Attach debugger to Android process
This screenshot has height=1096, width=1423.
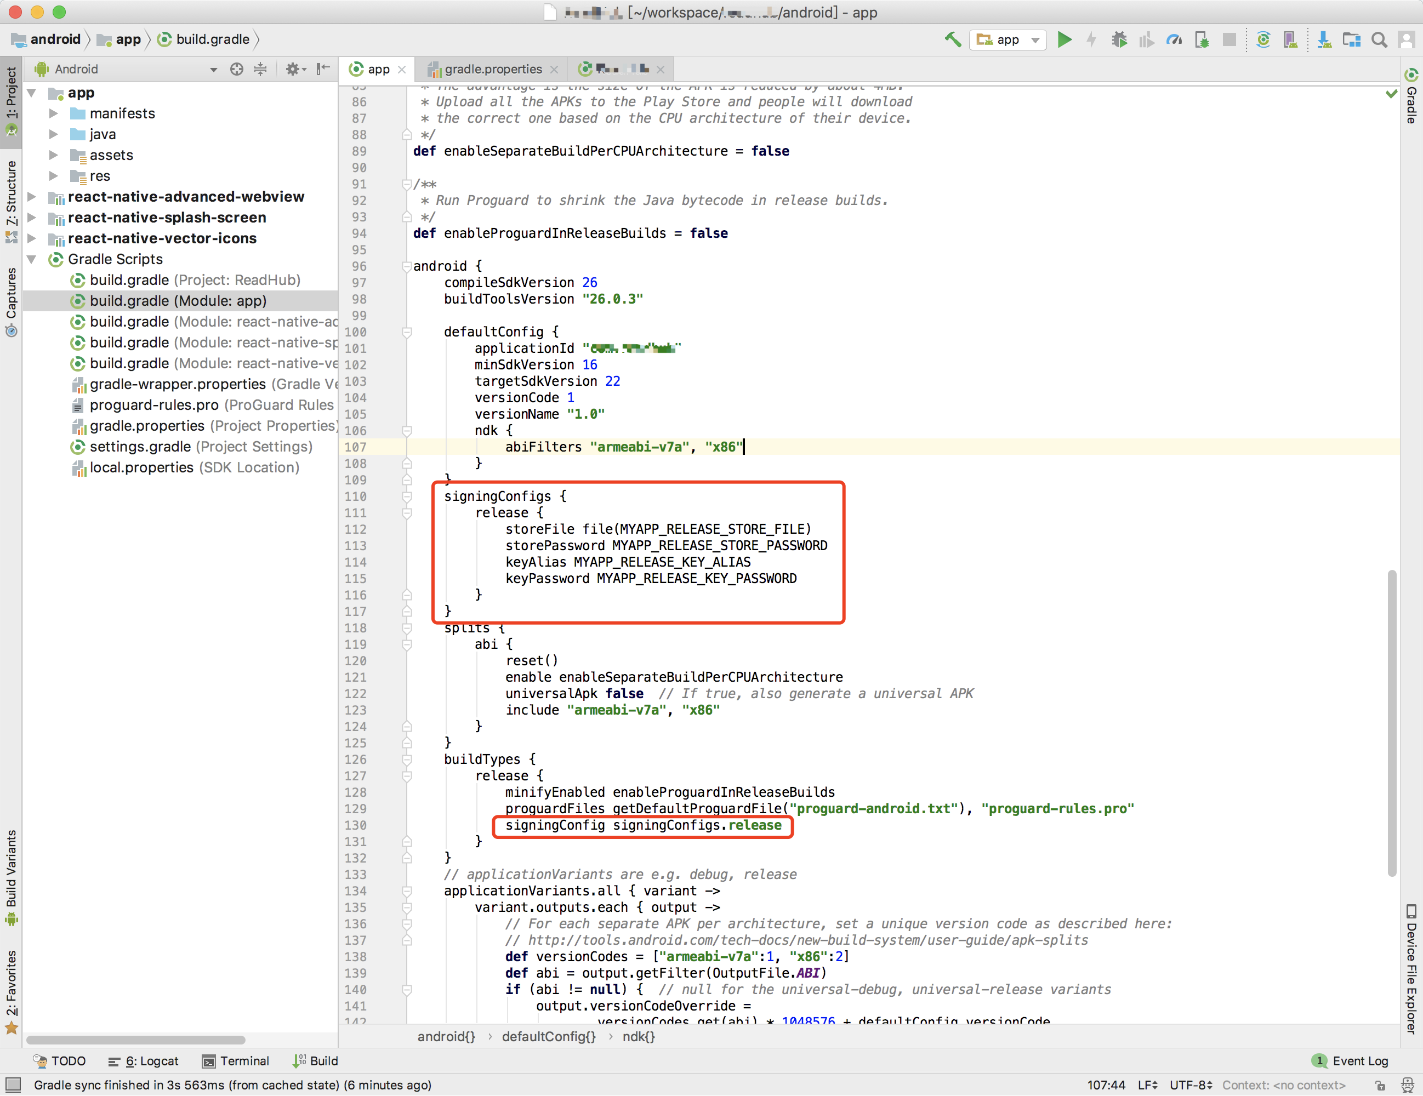coord(1202,39)
